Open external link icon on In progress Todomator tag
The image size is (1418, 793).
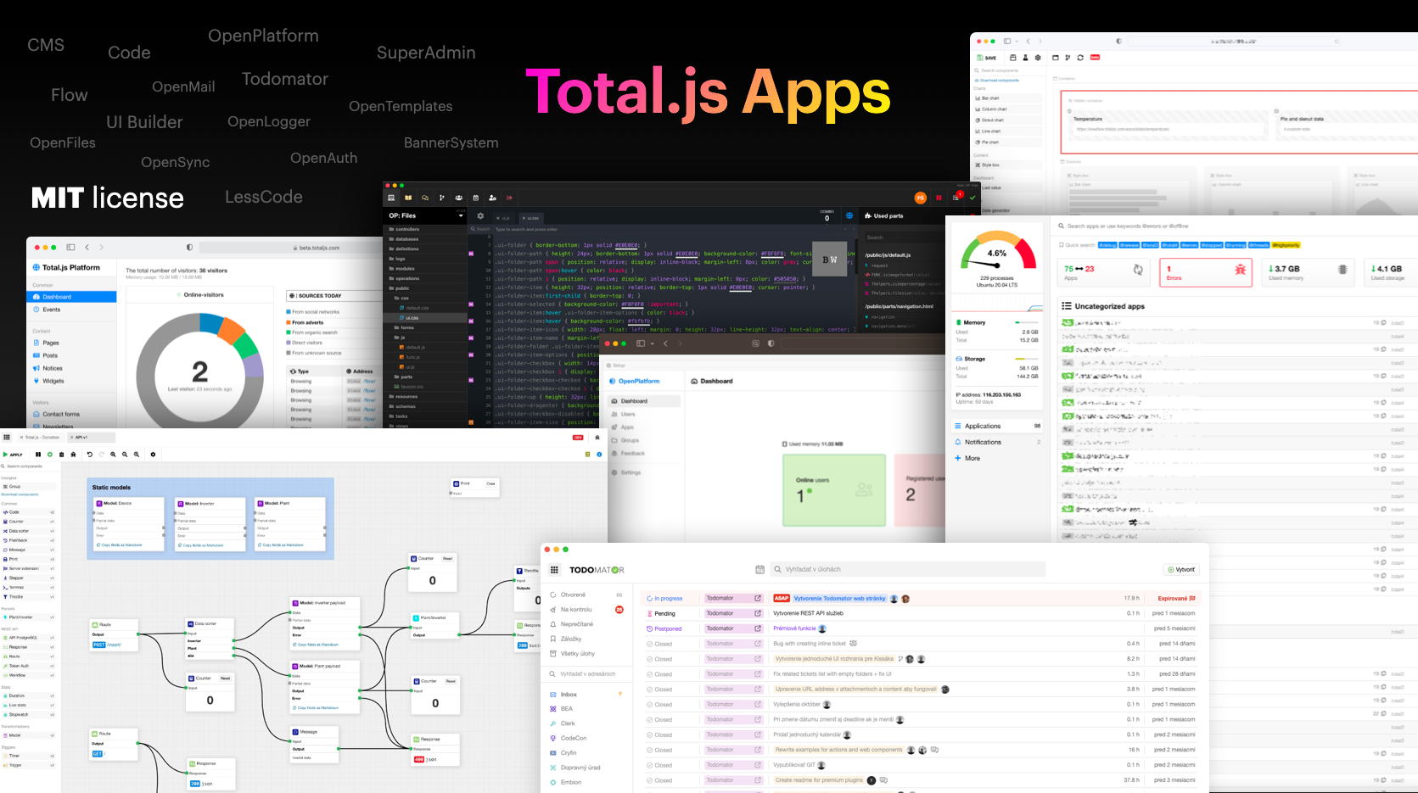tap(758, 598)
